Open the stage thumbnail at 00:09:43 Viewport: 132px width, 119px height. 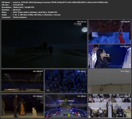point(22,106)
